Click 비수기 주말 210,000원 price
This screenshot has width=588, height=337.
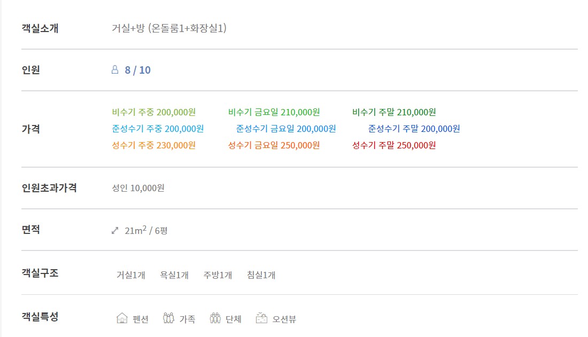coord(394,112)
